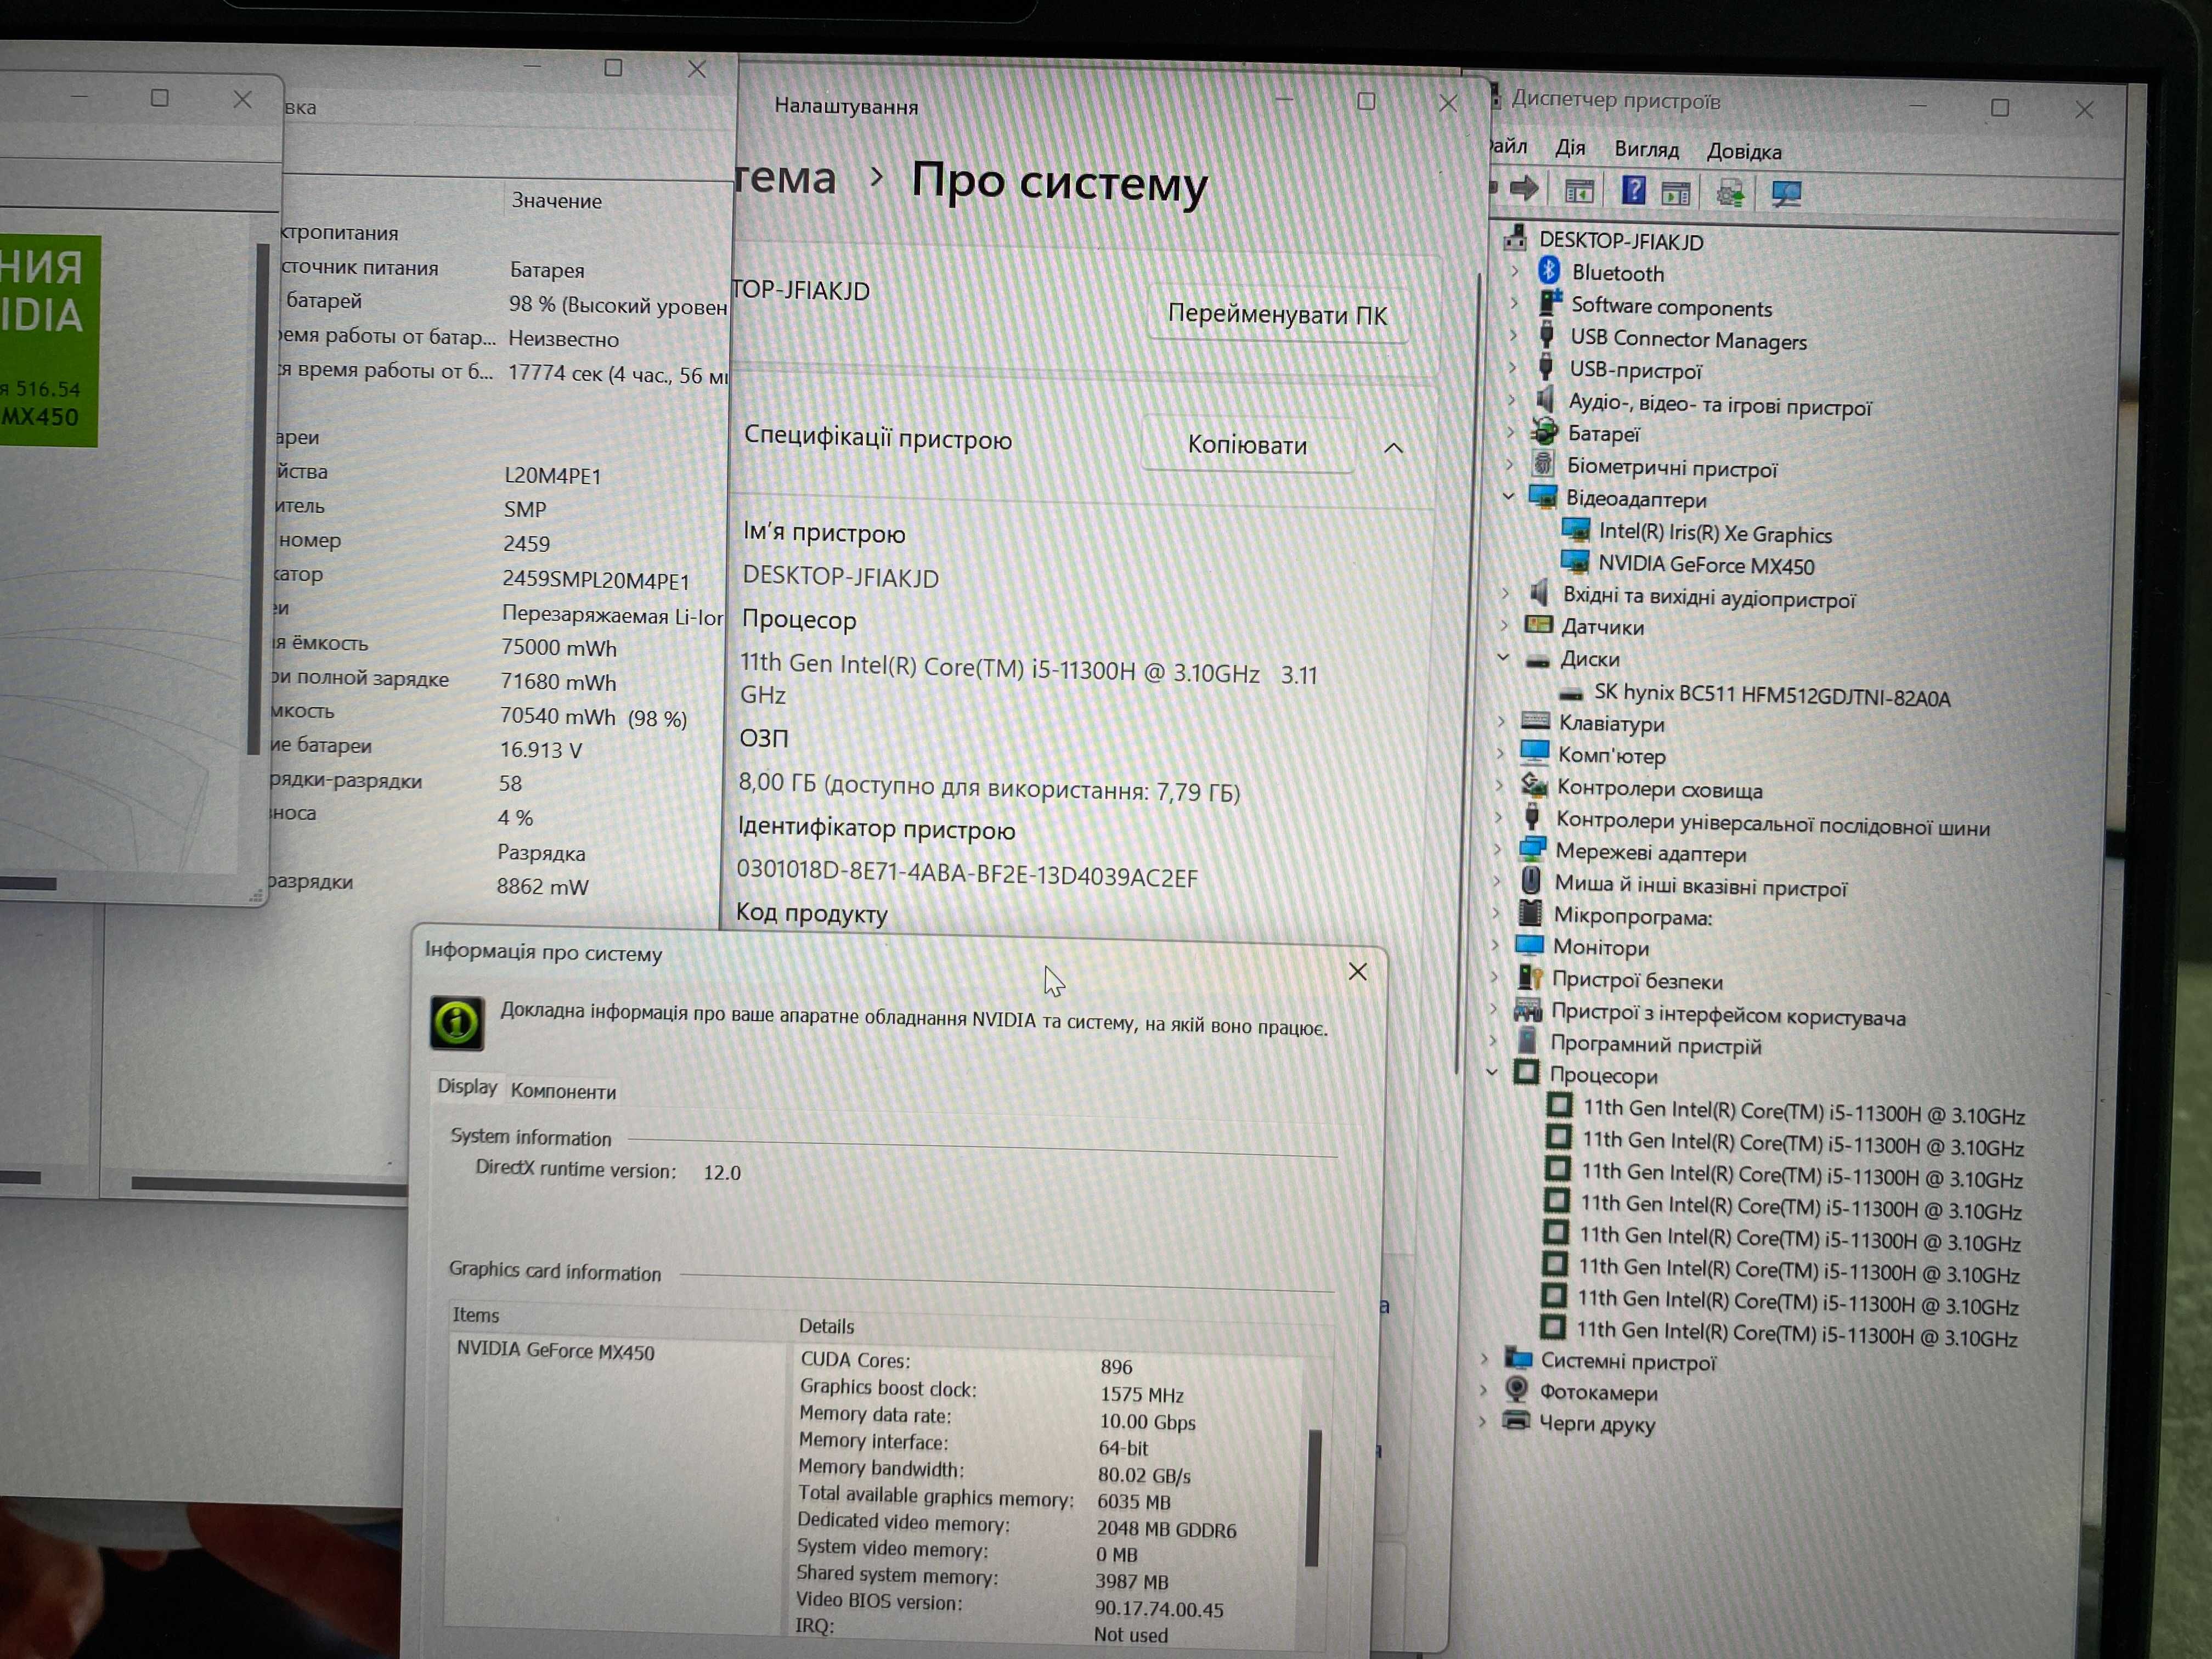Select the Батареї category icon
This screenshot has width=2212, height=1659.
tap(1545, 432)
